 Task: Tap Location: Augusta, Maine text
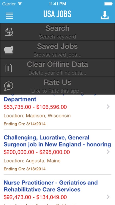tap(32, 161)
